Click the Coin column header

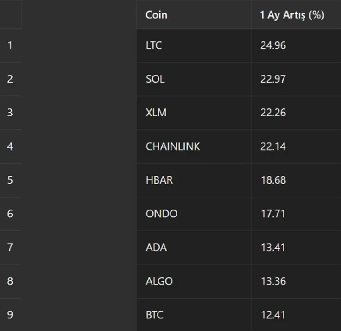[x=194, y=14]
